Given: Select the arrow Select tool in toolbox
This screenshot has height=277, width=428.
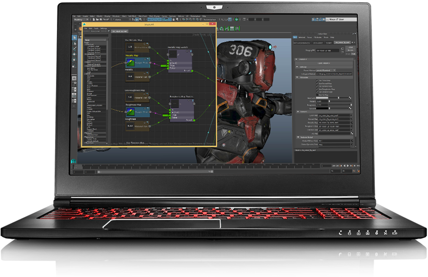Looking at the screenshot, I should click(74, 37).
